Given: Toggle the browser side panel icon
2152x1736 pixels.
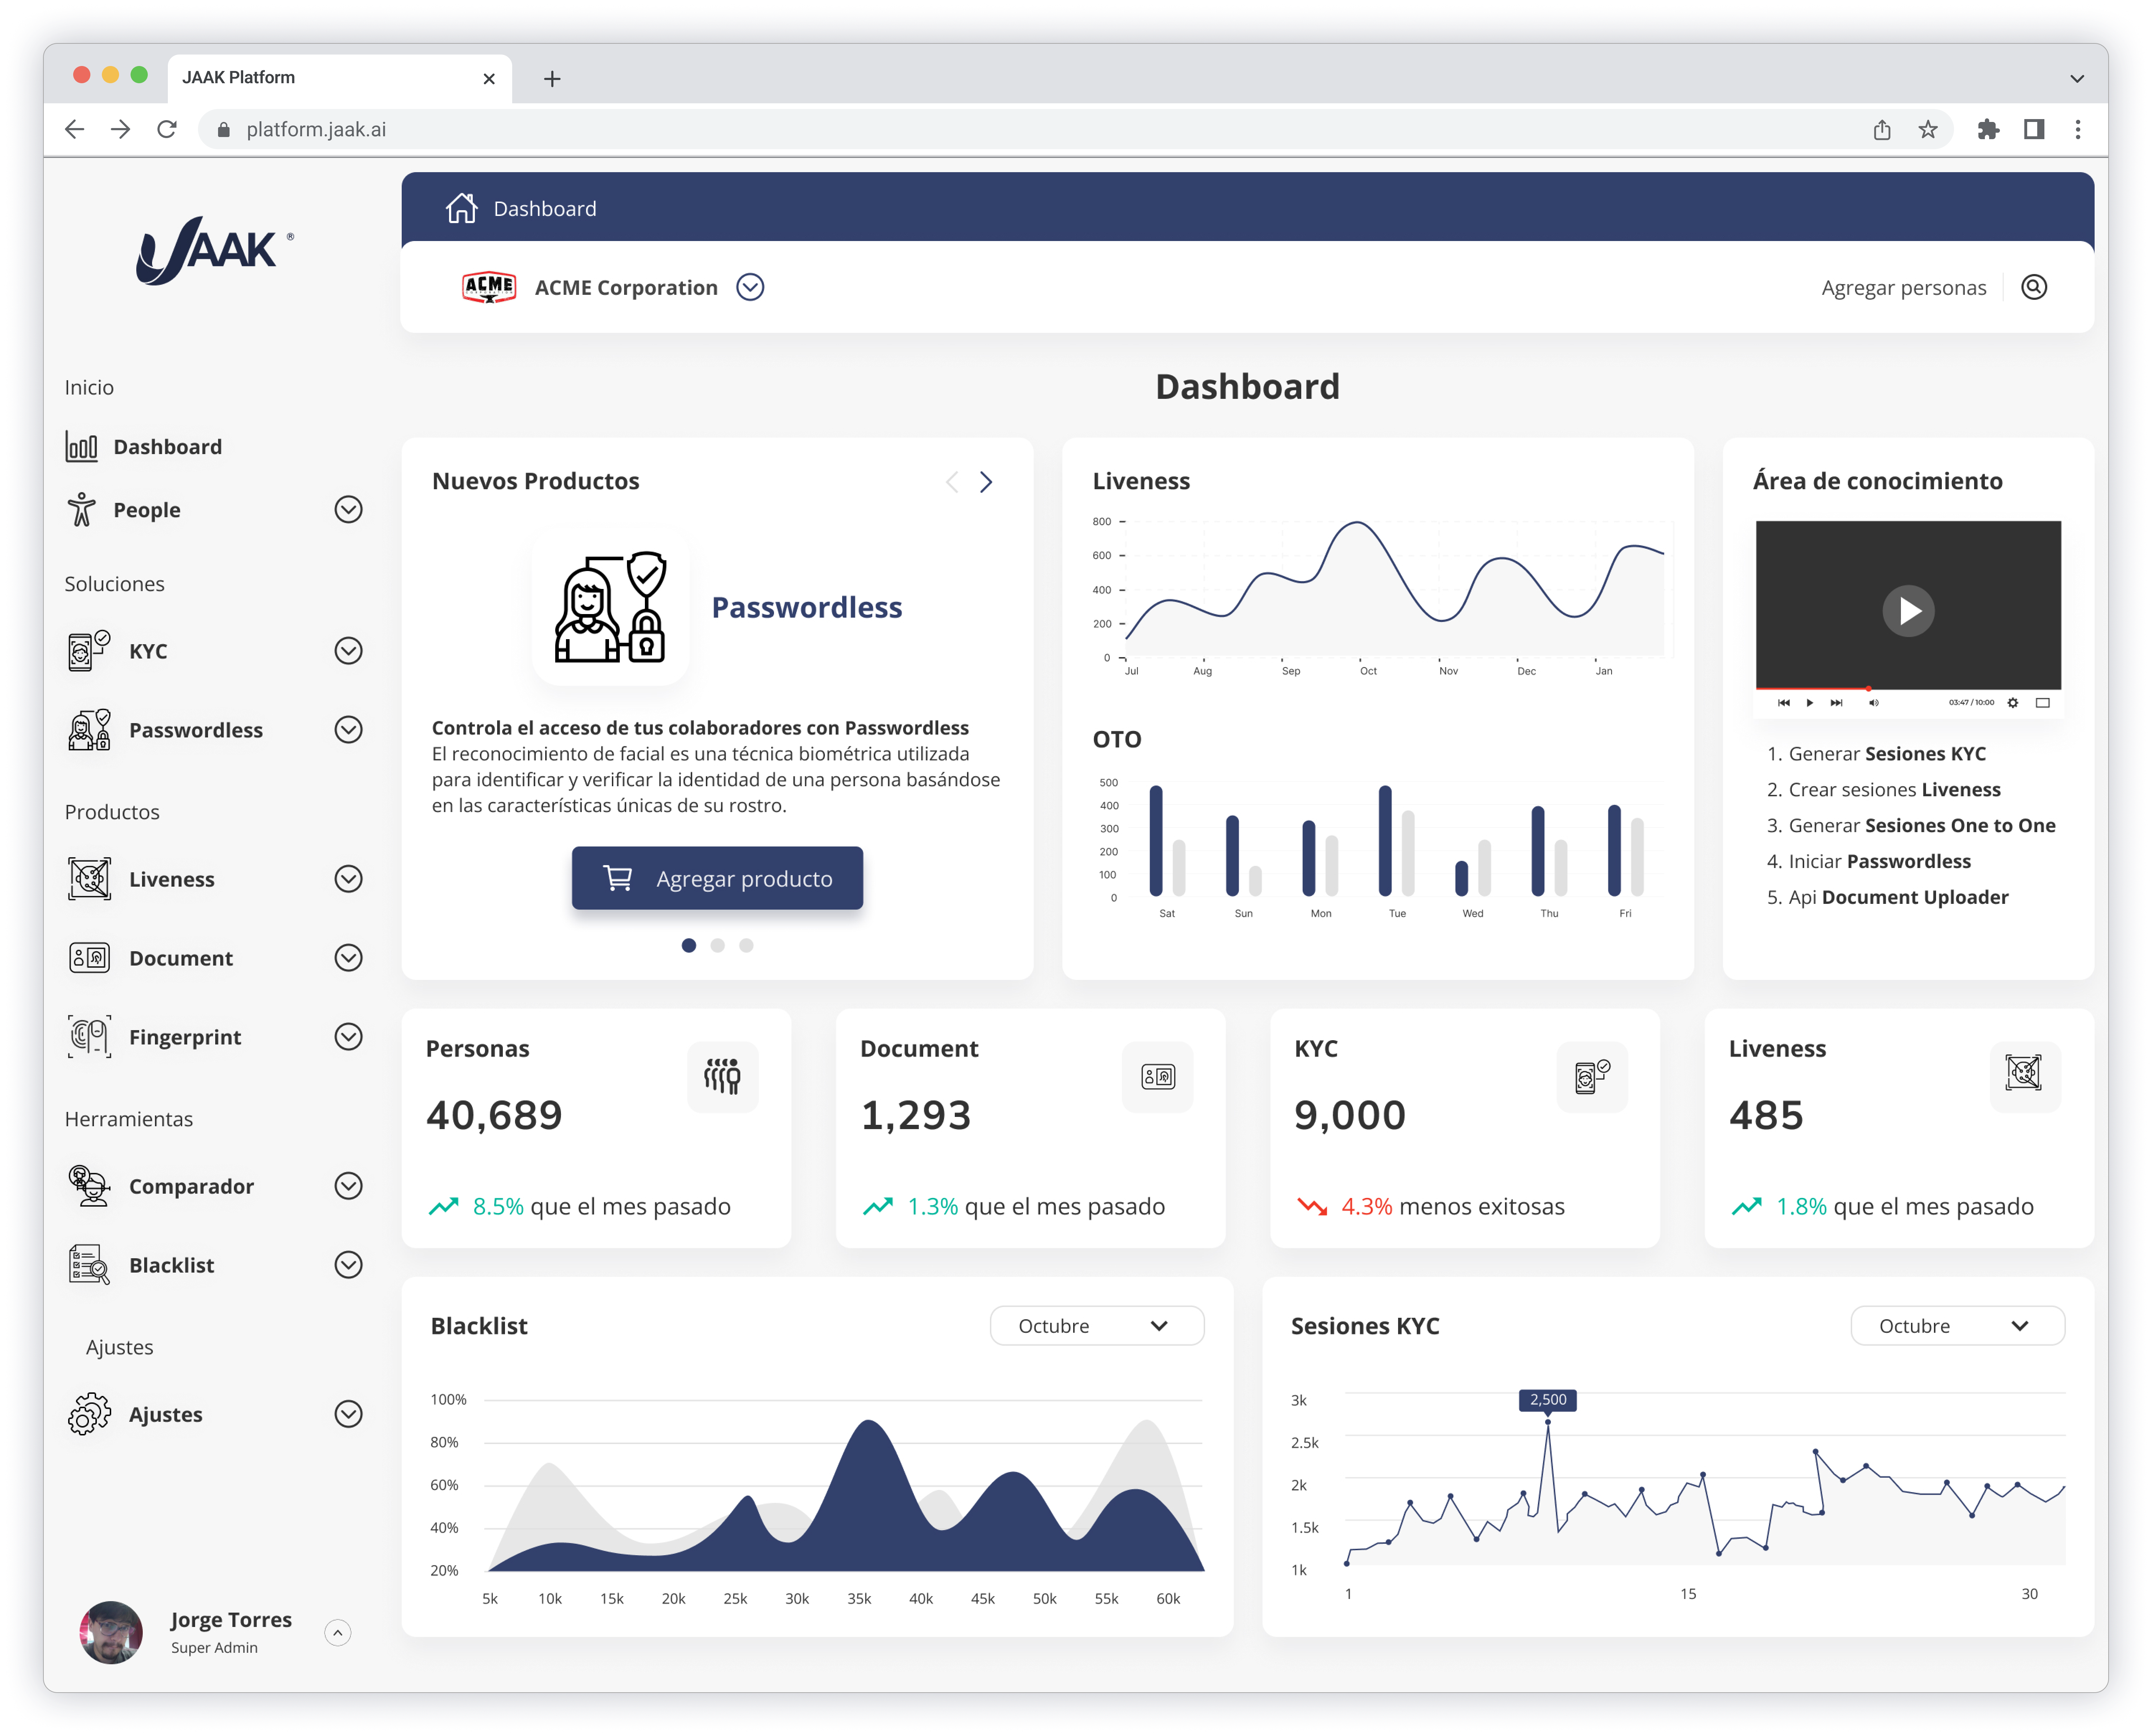Looking at the screenshot, I should coord(2034,129).
